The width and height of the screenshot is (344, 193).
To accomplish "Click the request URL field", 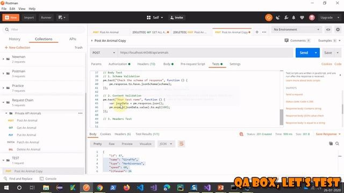I will [x=205, y=53].
